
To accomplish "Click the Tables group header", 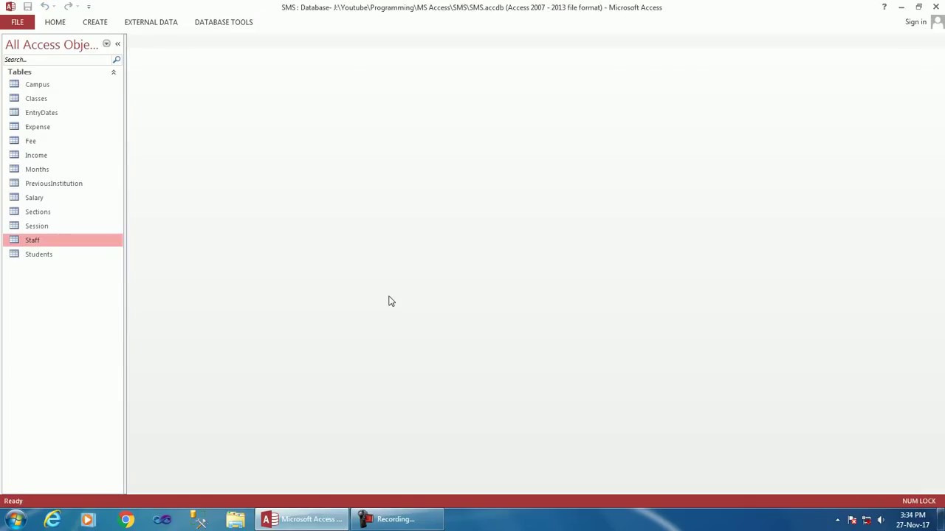I will coord(63,72).
